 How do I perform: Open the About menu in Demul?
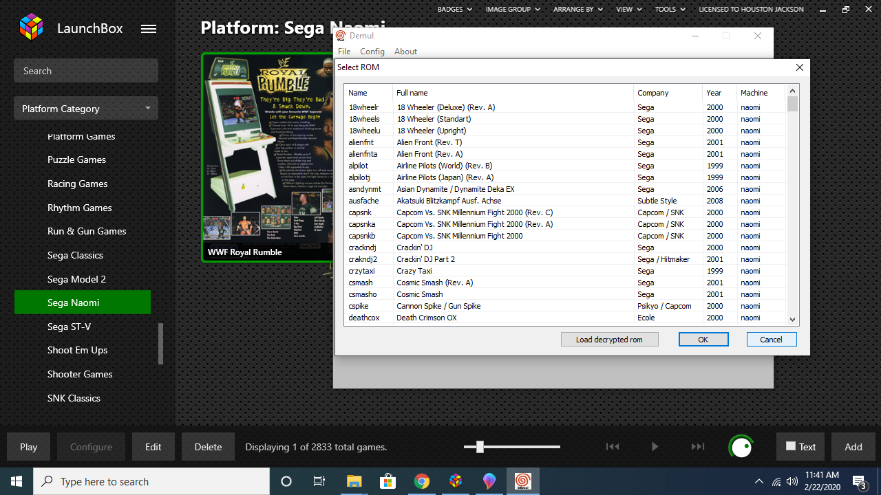coord(405,52)
